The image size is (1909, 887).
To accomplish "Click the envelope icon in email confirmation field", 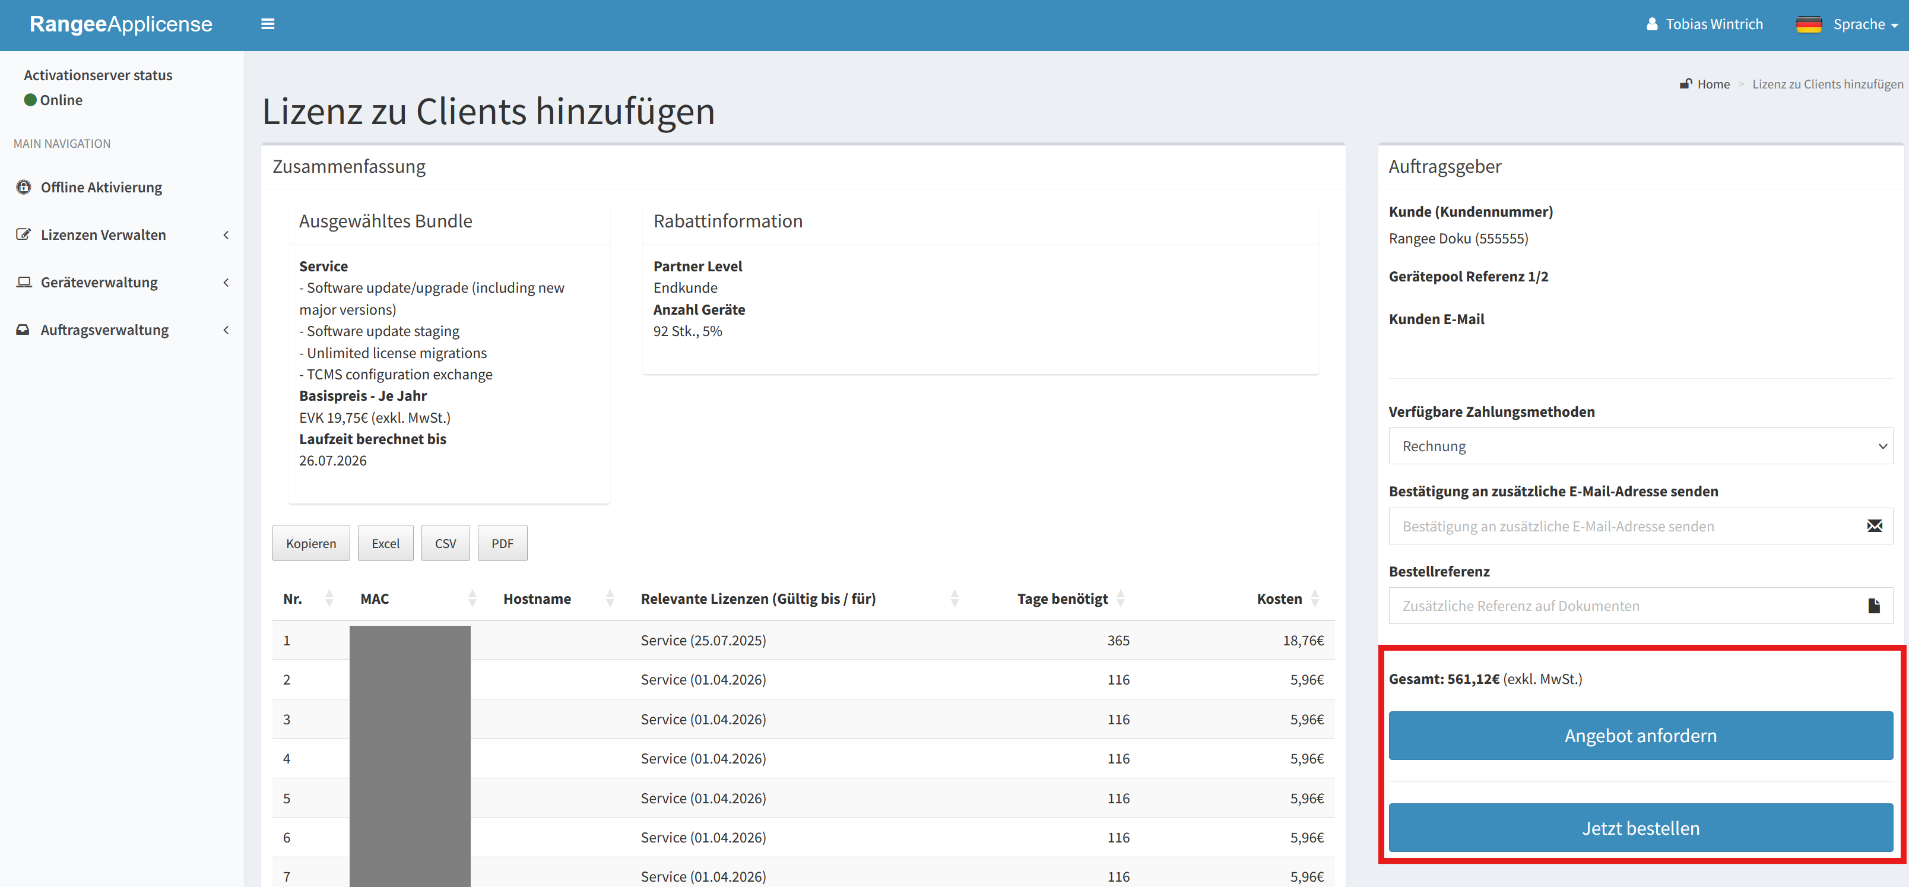I will [1874, 526].
